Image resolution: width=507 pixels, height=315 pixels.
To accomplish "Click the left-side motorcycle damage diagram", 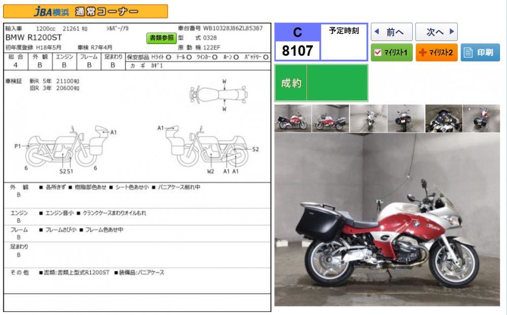I will point(66,146).
